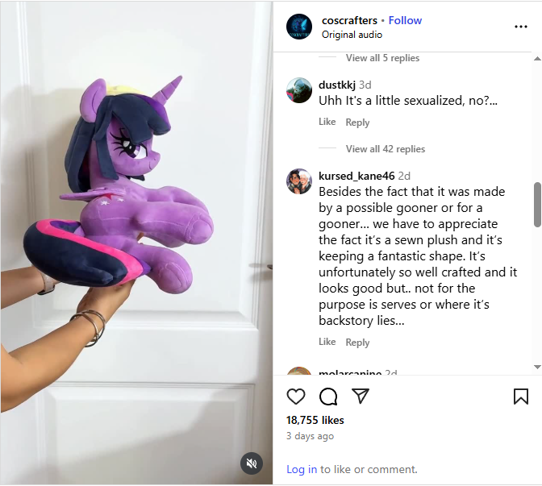Follow the coscrafters account

405,20
